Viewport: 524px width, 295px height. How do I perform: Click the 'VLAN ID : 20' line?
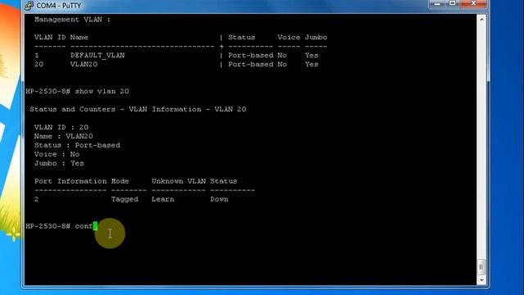(61, 127)
